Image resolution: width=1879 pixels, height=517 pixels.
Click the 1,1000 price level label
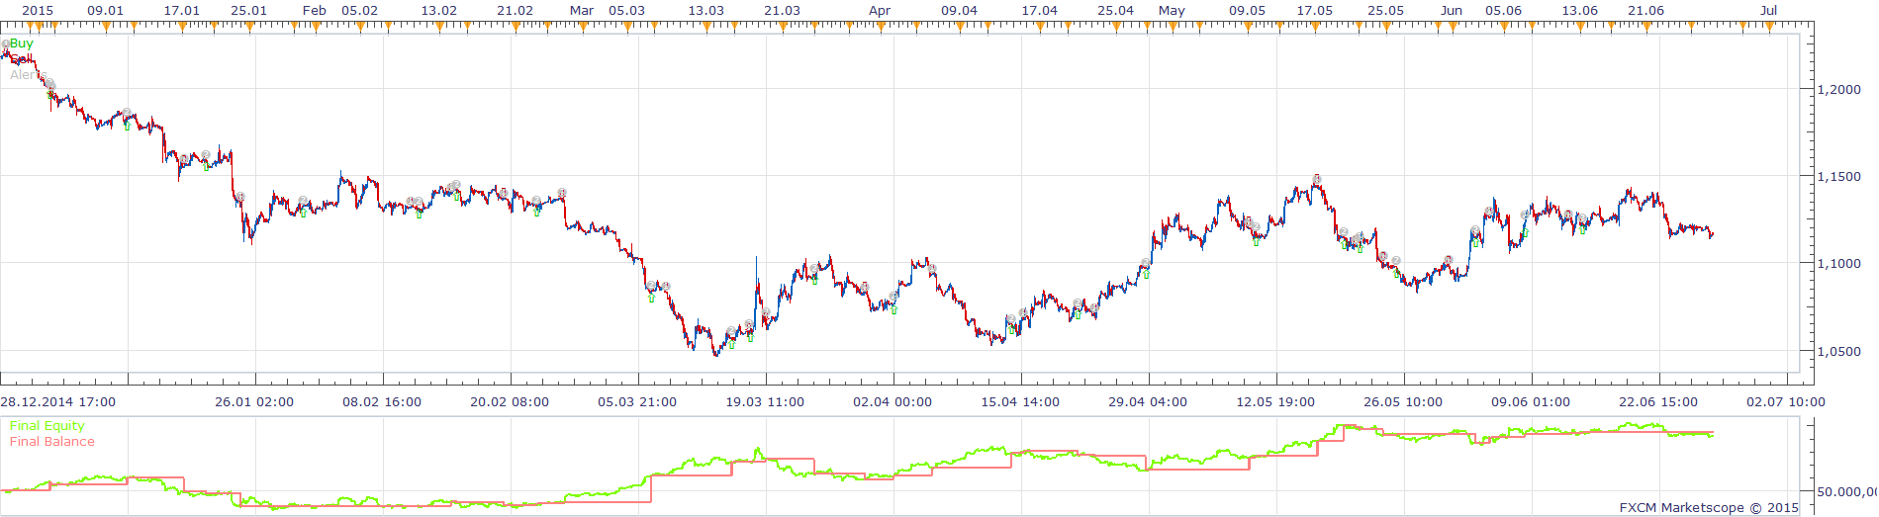(x=1839, y=264)
